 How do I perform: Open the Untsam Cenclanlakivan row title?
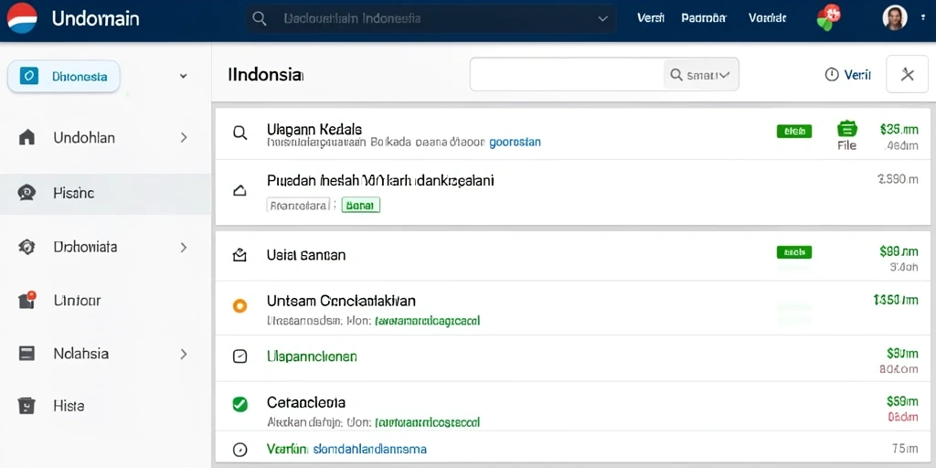[x=342, y=300]
